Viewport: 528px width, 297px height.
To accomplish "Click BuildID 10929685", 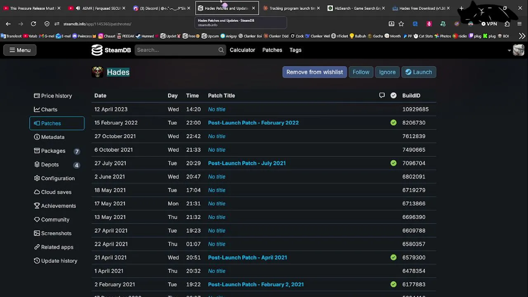I will tap(415, 109).
